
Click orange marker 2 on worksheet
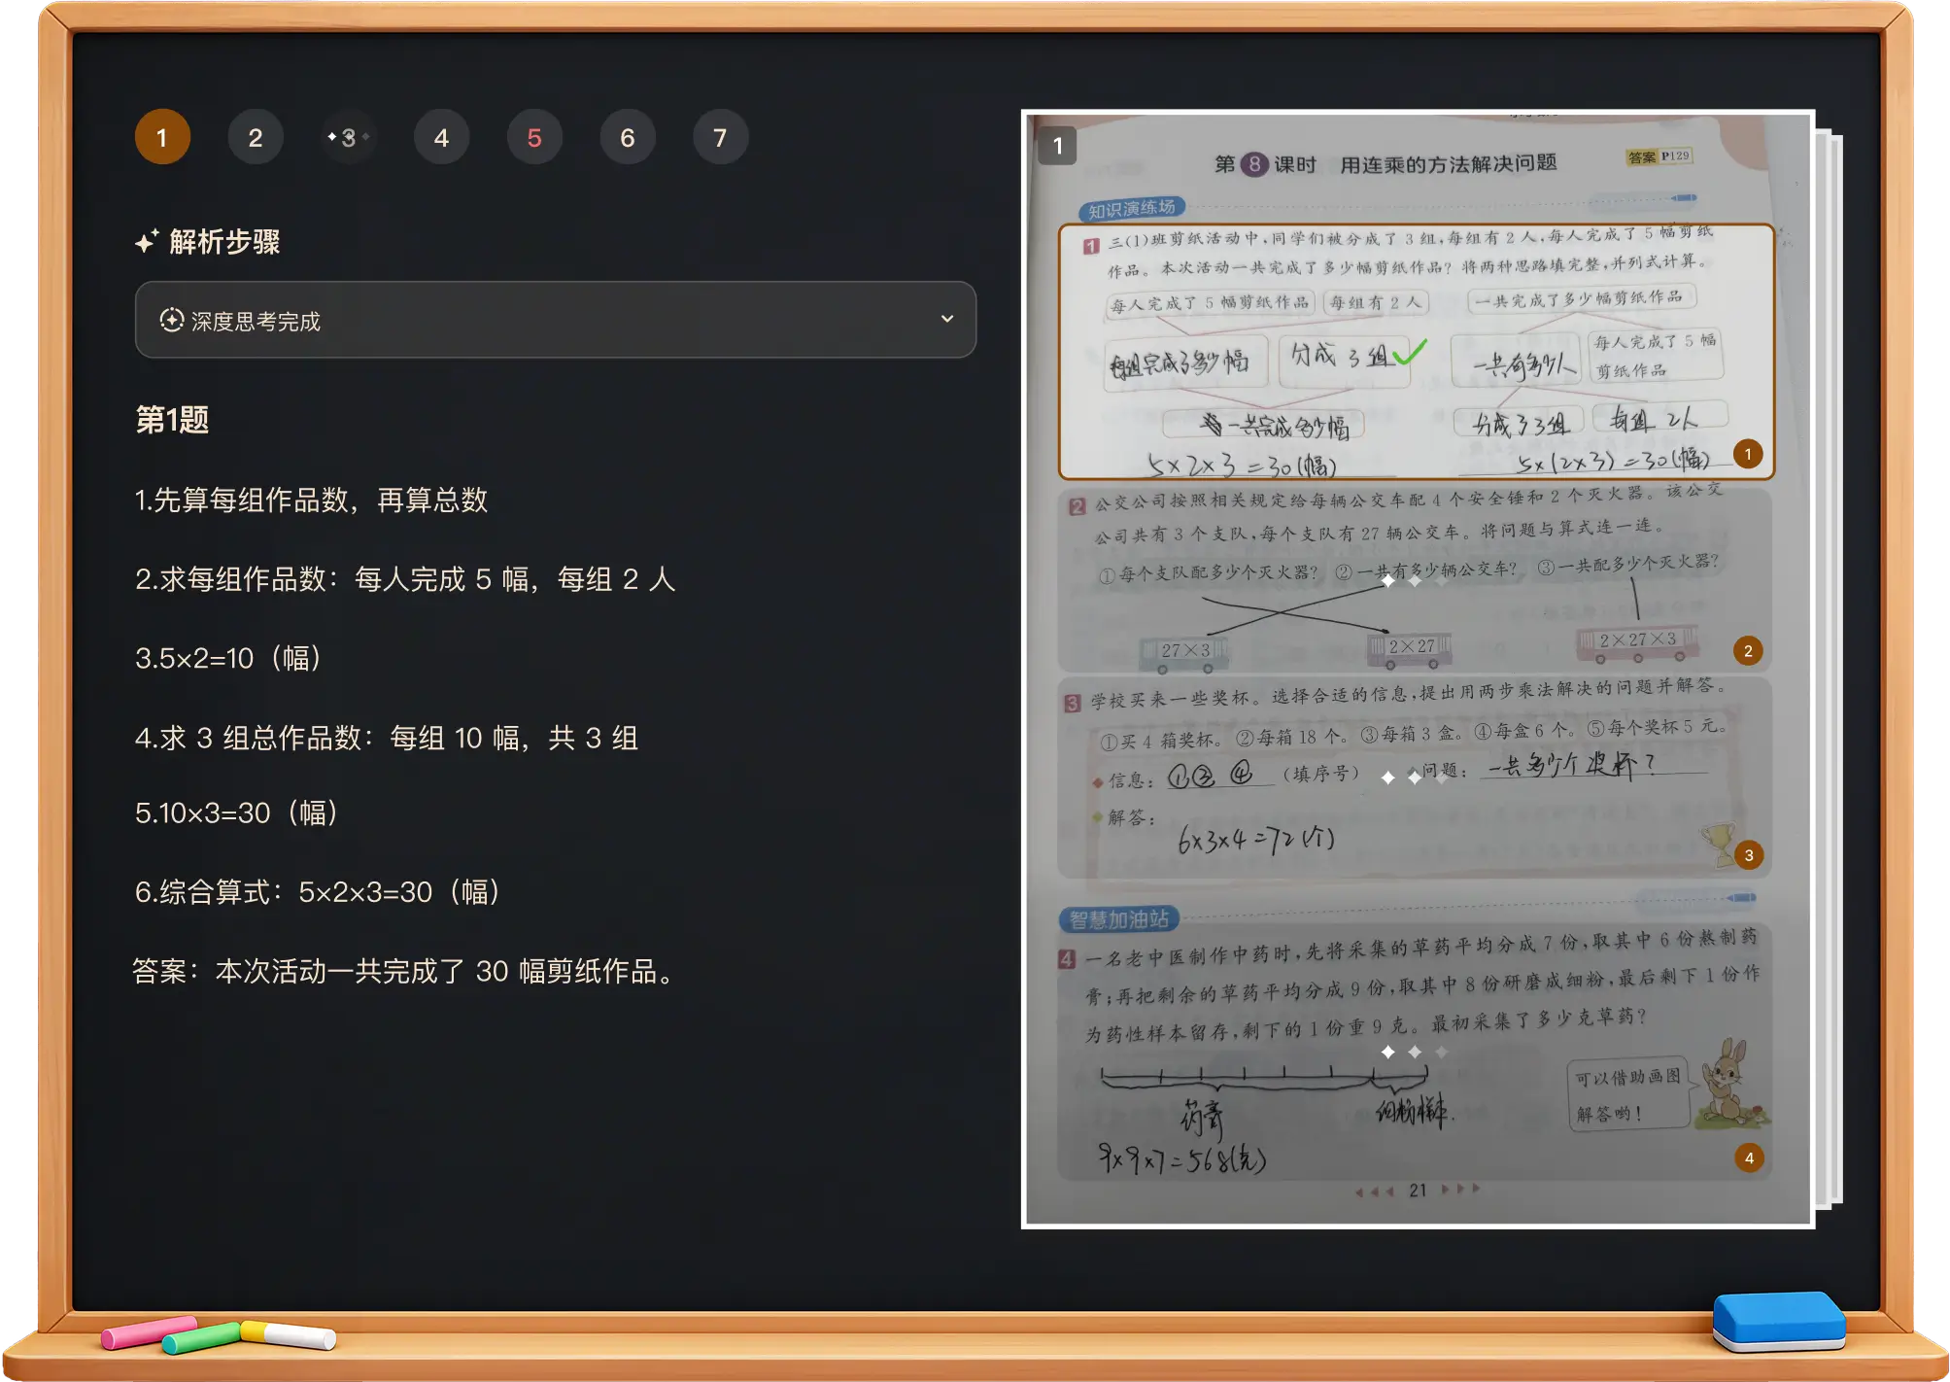(x=1747, y=650)
